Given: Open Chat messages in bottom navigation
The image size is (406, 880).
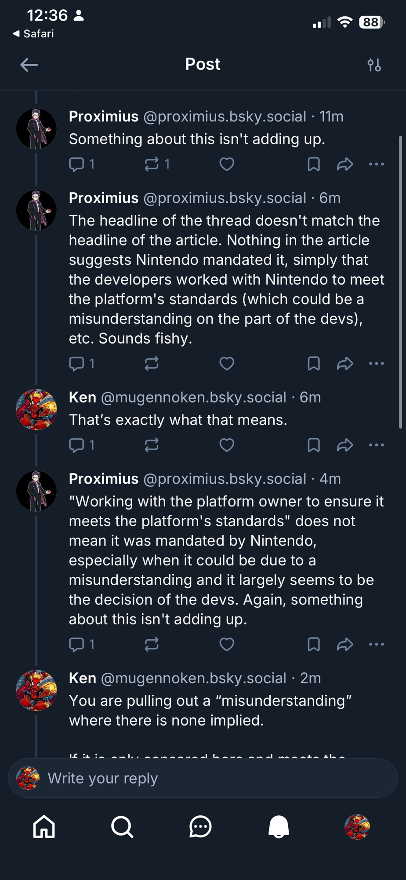Looking at the screenshot, I should coord(200,827).
